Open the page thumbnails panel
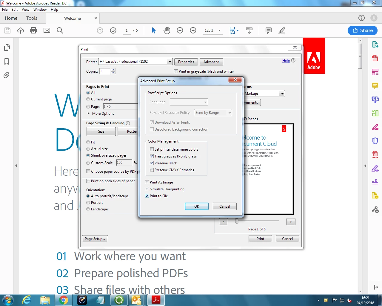This screenshot has height=306, width=382. tap(7, 48)
